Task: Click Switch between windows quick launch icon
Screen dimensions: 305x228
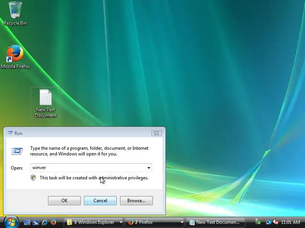Action: [x=36, y=222]
